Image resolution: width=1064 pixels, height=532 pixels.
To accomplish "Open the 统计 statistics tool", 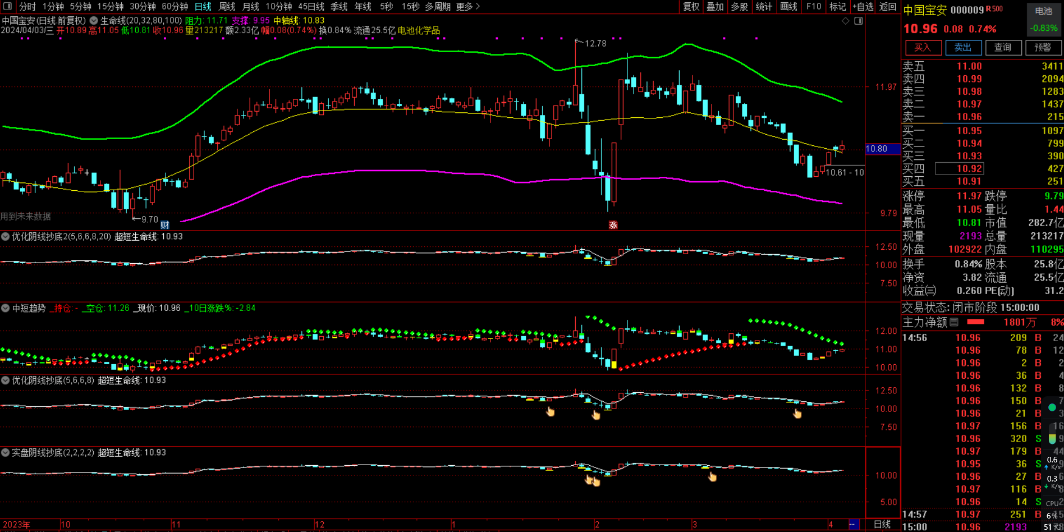I will point(764,6).
